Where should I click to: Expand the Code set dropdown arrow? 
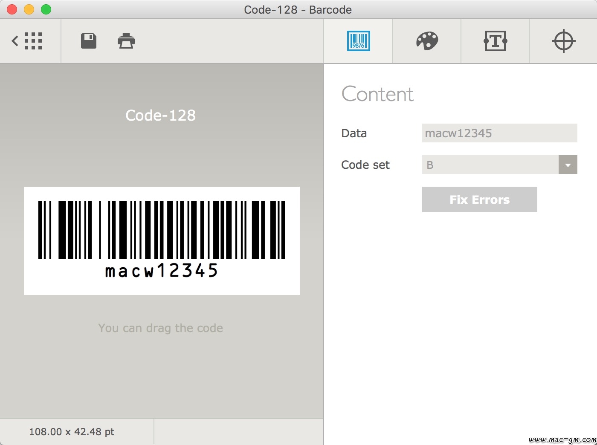click(x=568, y=165)
